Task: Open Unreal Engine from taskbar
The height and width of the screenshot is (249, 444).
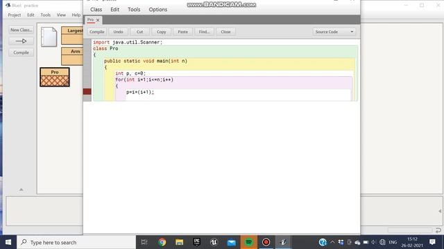Action: [x=214, y=242]
